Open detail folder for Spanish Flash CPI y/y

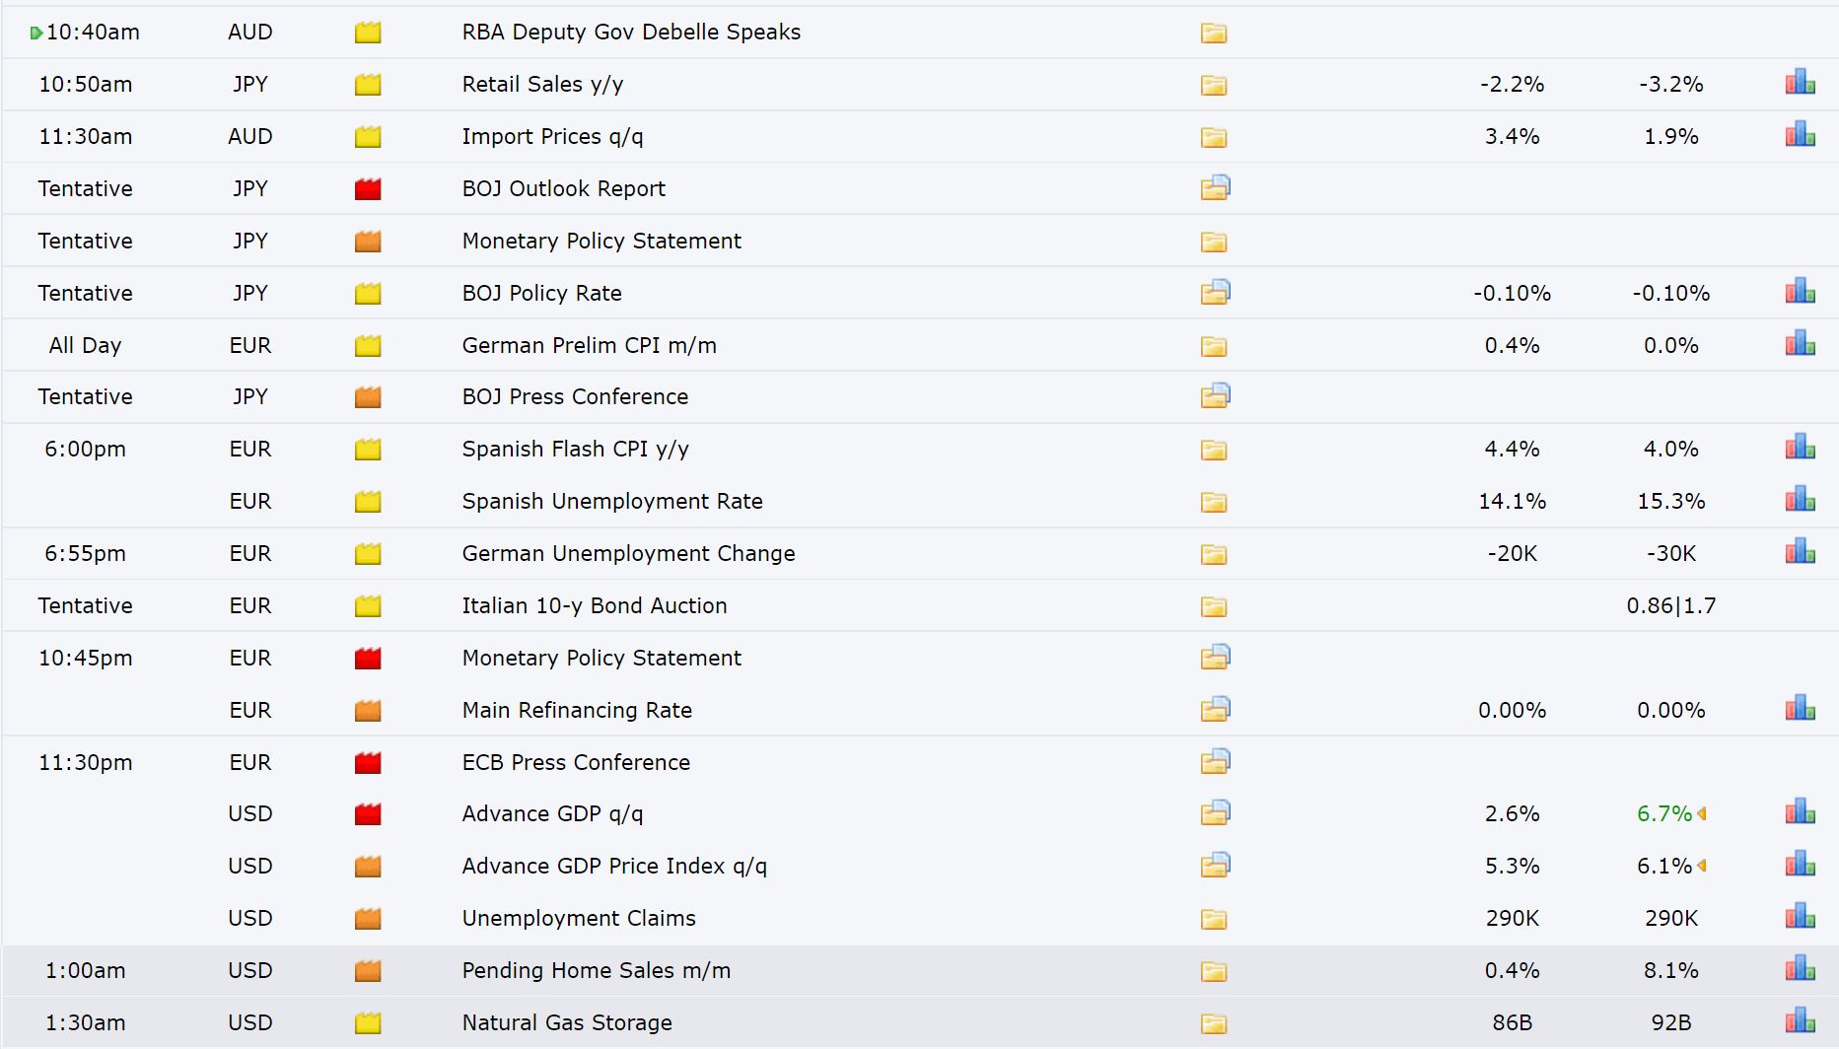click(x=1214, y=450)
